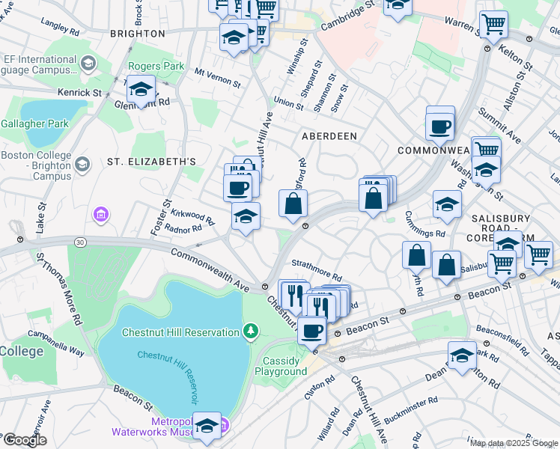The width and height of the screenshot is (560, 449).
Task: Click the Cassidy Playground label
Action: 281,366
